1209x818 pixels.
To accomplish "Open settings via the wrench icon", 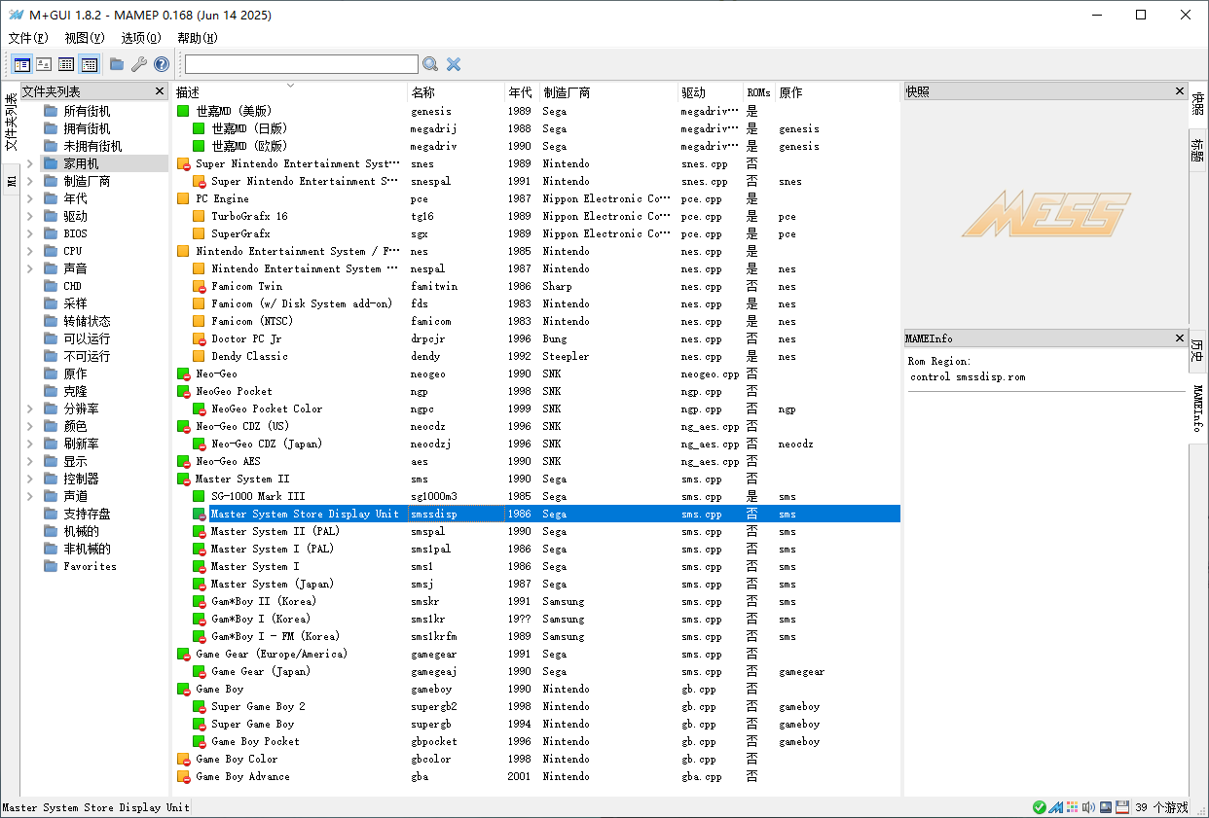I will tap(139, 64).
